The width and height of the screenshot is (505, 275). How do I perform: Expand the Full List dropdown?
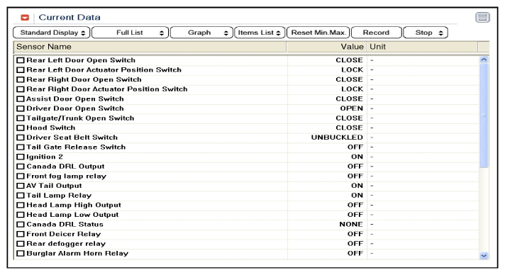pyautogui.click(x=130, y=33)
